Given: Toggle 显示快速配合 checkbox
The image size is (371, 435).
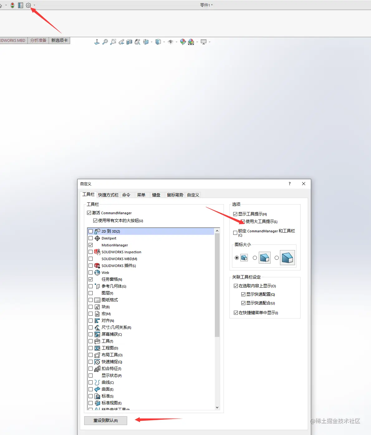Looking at the screenshot, I should (243, 303).
